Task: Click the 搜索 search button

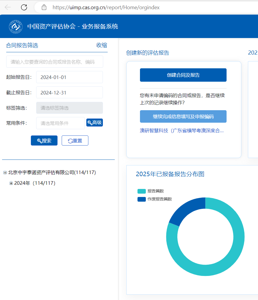Action: tap(44, 140)
